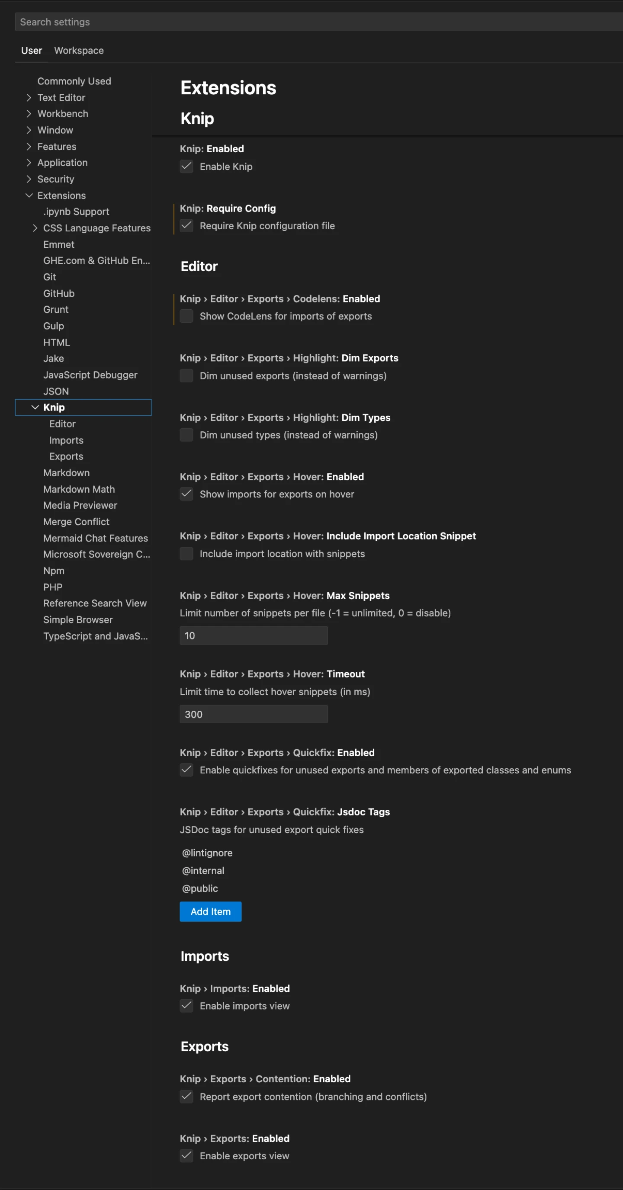The height and width of the screenshot is (1190, 623).
Task: Uncheck Enable Knip
Action: (x=186, y=167)
